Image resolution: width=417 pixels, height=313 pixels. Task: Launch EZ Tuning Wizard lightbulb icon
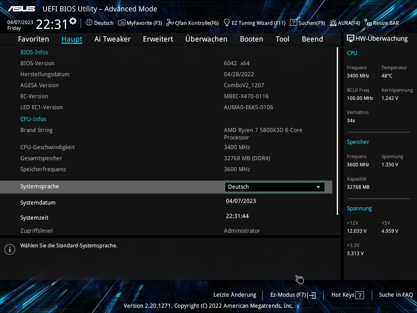pyautogui.click(x=227, y=23)
